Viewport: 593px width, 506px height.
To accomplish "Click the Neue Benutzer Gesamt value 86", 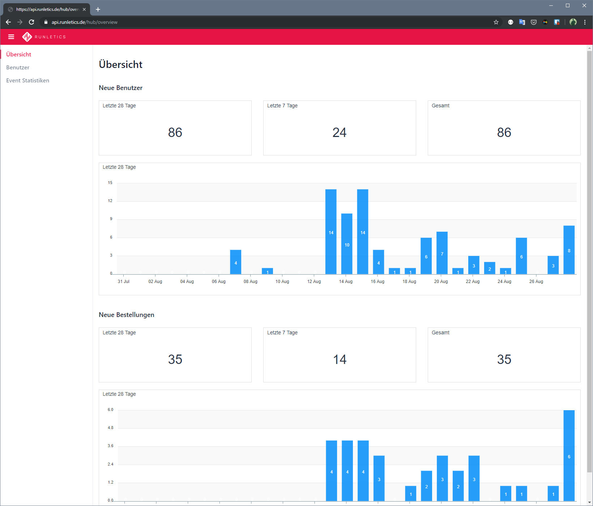I will (x=504, y=133).
